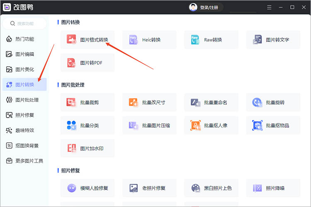Open 老照片修复 old photo repair icon
This screenshot has height=207, width=311.
click(x=134, y=188)
